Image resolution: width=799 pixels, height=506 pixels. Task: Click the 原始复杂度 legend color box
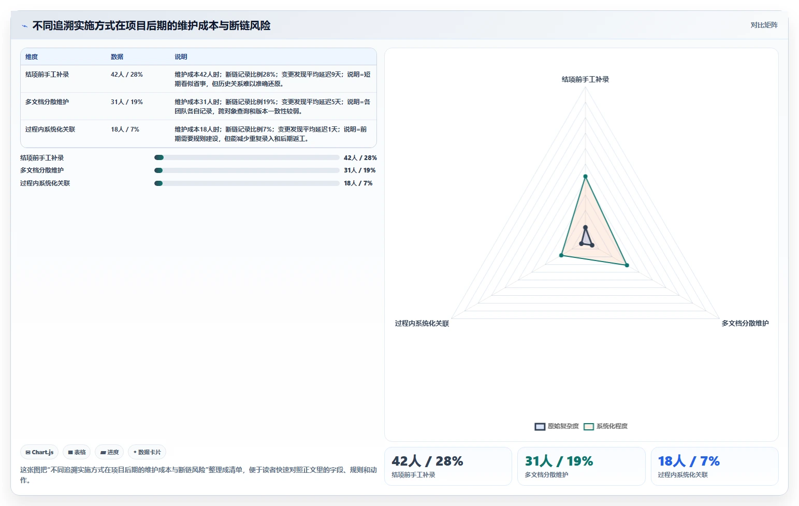coord(540,426)
